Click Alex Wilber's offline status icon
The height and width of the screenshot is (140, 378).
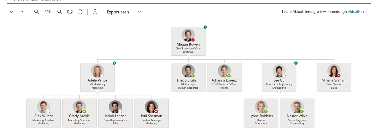48,111
